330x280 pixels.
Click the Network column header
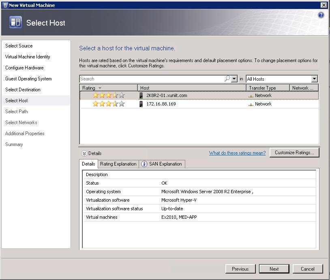pos(304,88)
